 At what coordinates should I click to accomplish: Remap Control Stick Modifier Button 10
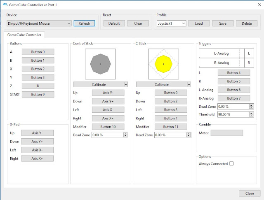(x=108, y=127)
